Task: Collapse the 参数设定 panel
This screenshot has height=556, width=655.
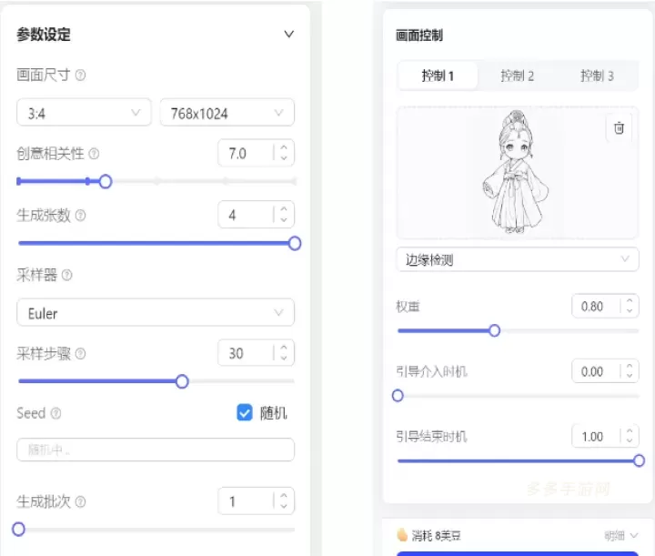Action: point(289,35)
